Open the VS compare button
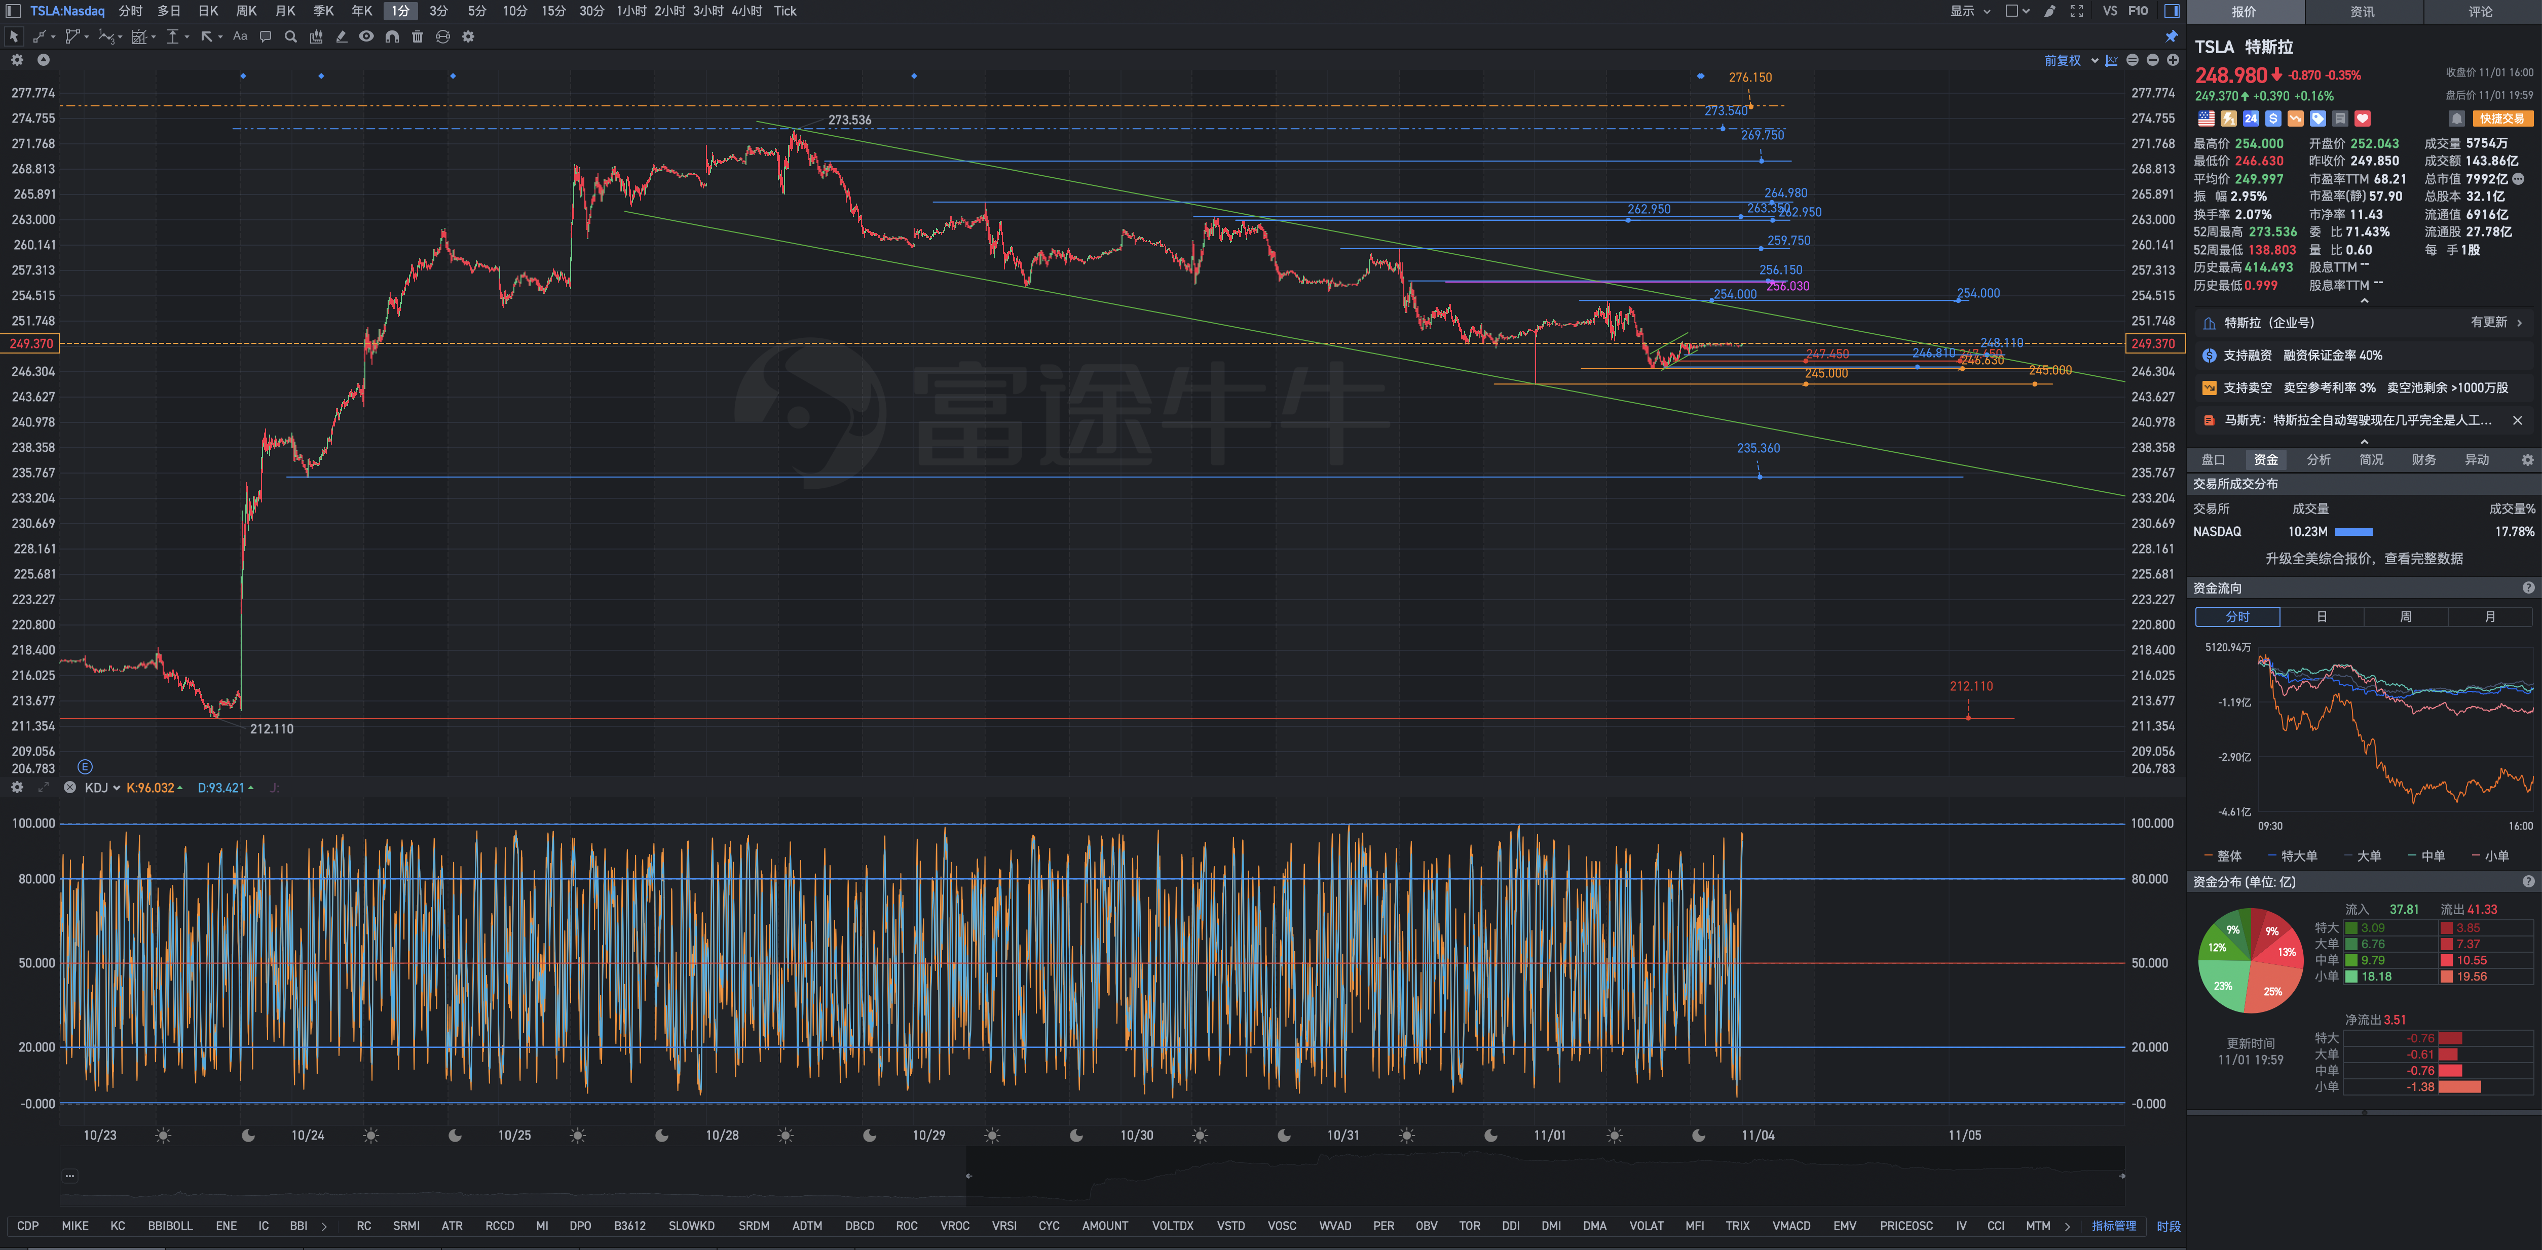Viewport: 2542px width, 1250px height. tap(2110, 11)
